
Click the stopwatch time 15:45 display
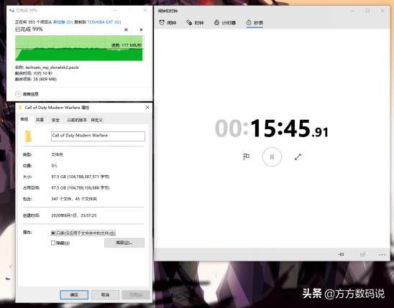tap(272, 129)
